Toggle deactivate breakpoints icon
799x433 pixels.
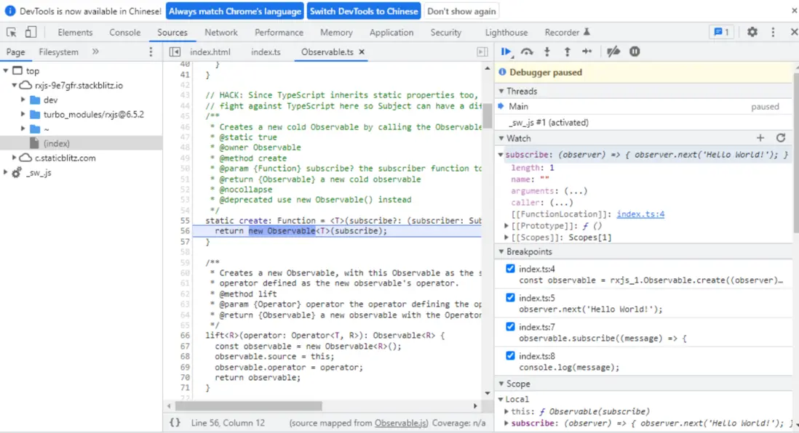(x=613, y=52)
